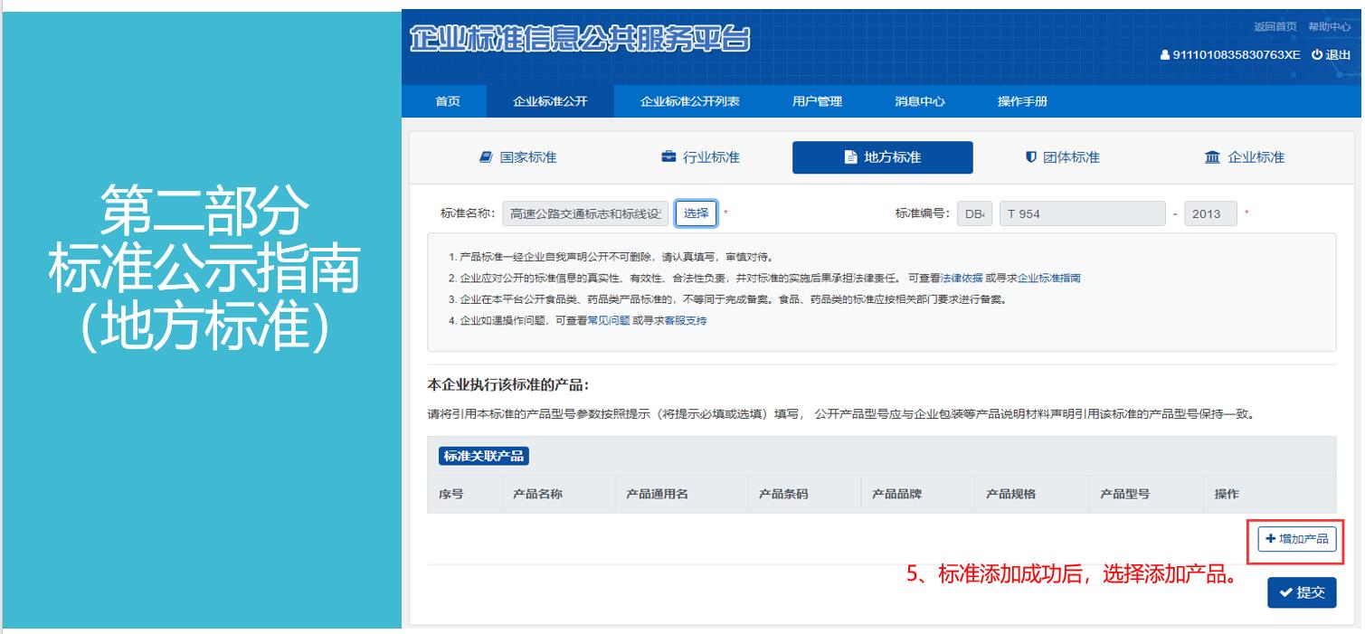Click the briefcase icon on 行业标准 tab
Viewport: 1365px width, 634px height.
tap(668, 157)
